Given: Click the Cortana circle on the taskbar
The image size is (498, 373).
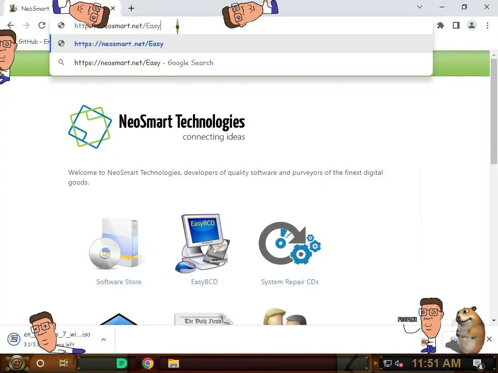Looking at the screenshot, I should (x=40, y=363).
